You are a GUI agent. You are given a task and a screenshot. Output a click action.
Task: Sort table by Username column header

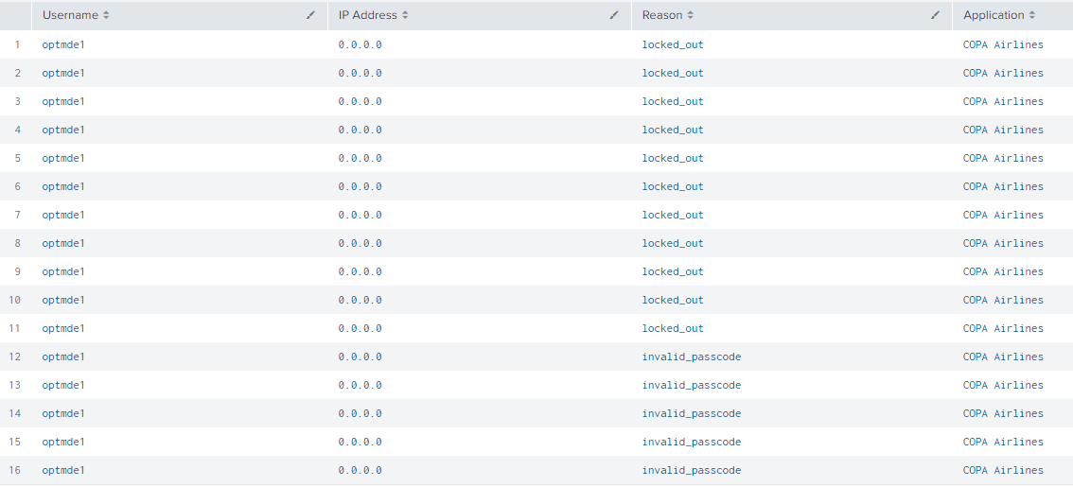(x=70, y=15)
